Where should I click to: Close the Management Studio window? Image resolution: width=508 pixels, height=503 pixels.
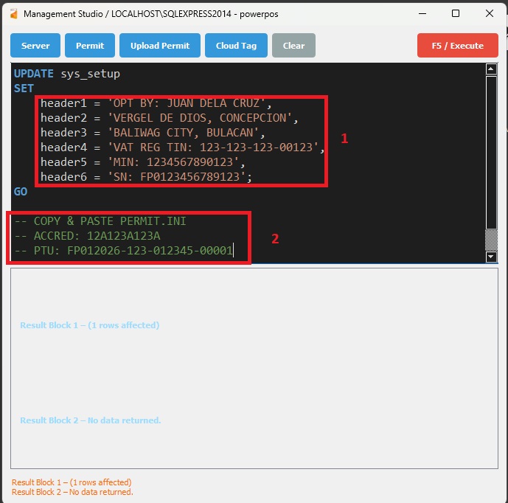click(x=490, y=13)
